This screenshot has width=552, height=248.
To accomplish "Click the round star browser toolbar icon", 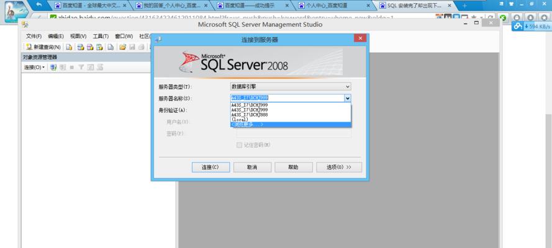I will click(x=544, y=17).
